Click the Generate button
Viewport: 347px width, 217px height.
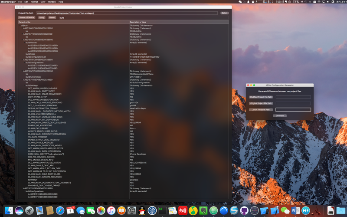(280, 116)
